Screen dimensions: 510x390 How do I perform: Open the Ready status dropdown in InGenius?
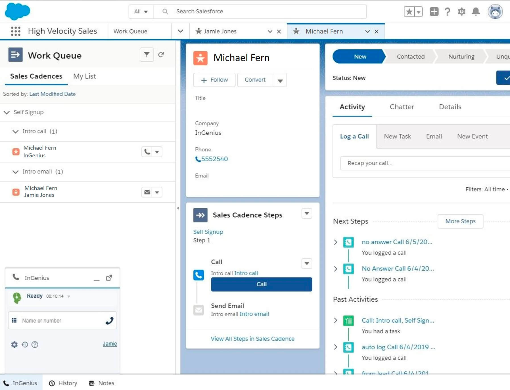69,296
